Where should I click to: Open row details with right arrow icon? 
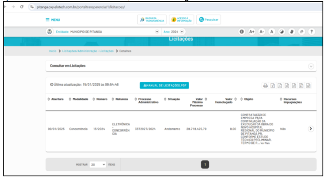pos(311,129)
